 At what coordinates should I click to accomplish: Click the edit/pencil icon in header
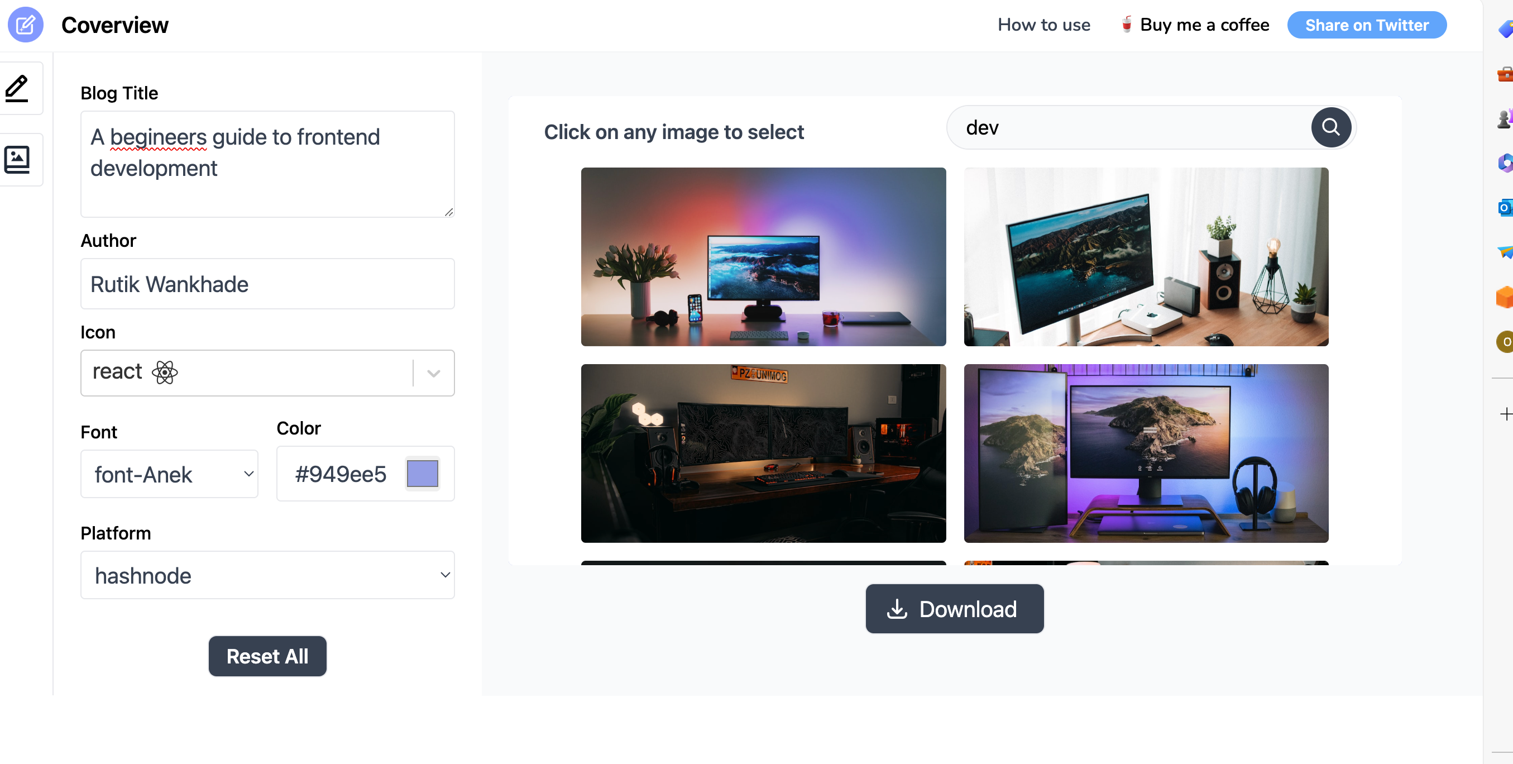pos(27,25)
